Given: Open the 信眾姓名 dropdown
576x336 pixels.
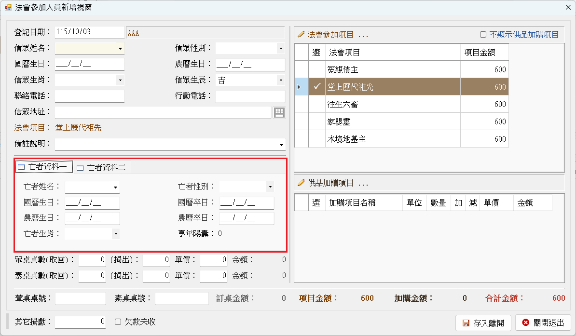Looking at the screenshot, I should tap(120, 49).
